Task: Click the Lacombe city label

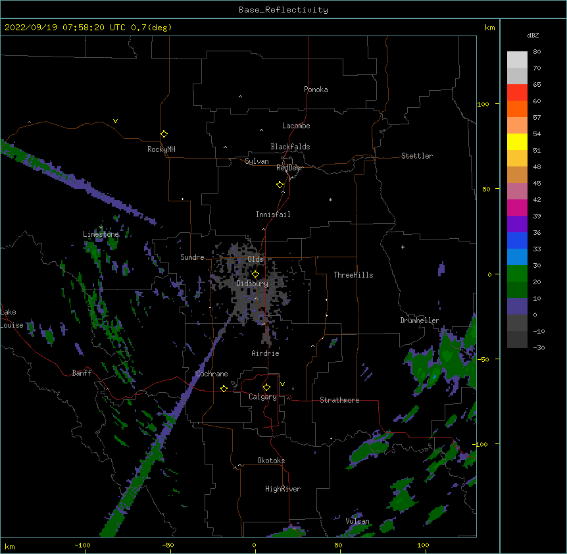Action: 296,126
